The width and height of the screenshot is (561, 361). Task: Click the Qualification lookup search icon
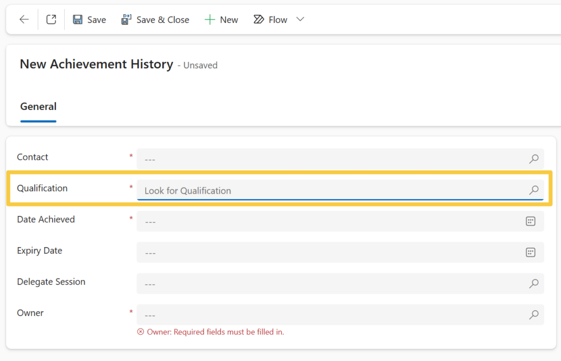pos(533,190)
